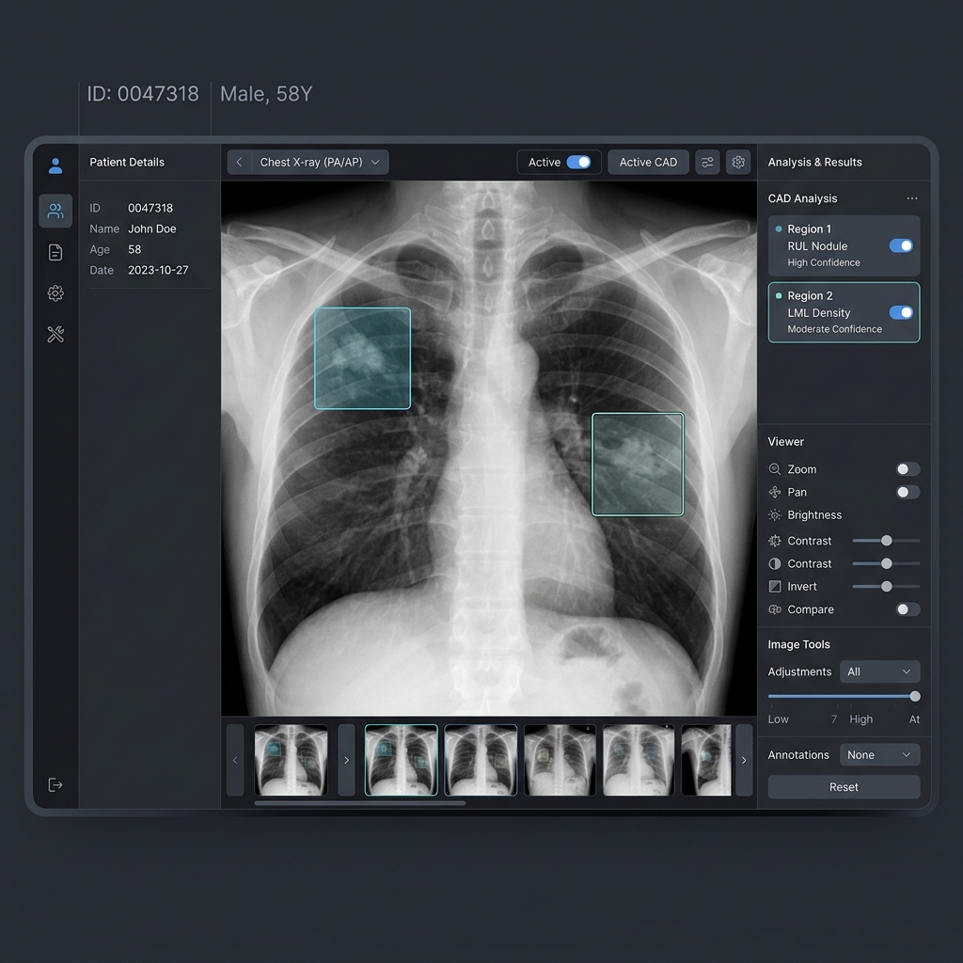Click the Invert icon in Viewer panel
The width and height of the screenshot is (963, 963).
coord(775,586)
